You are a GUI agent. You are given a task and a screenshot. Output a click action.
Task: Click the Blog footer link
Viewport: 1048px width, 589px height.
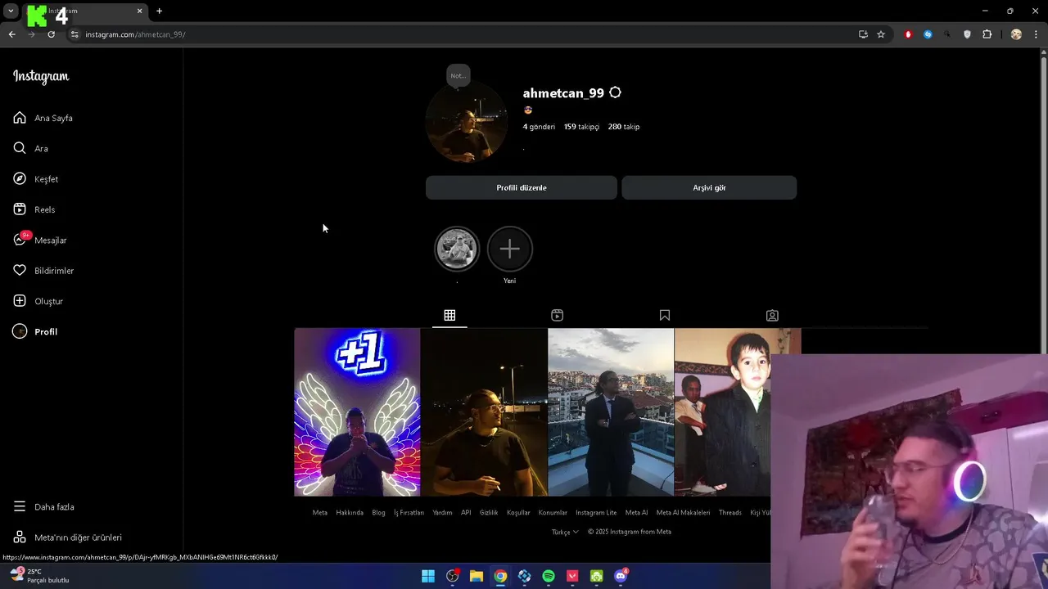(378, 513)
